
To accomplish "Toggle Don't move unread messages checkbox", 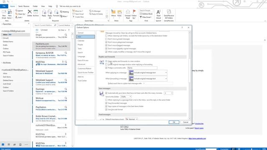I will pos(106,39).
